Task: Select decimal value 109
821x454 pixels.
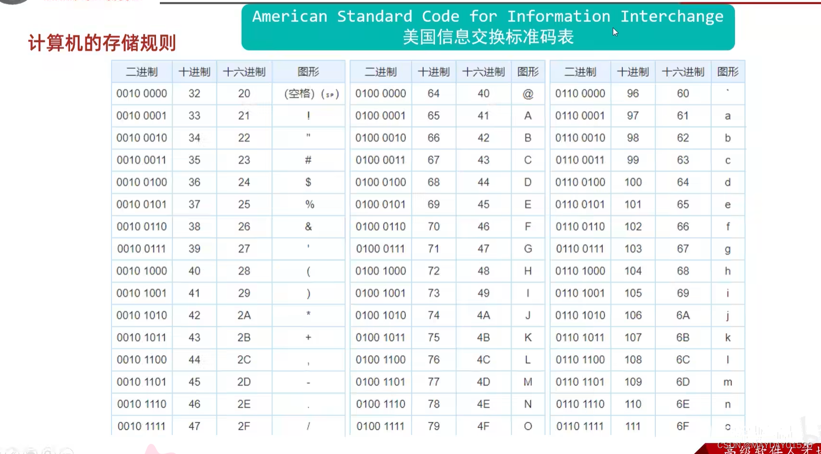Action: tap(633, 382)
